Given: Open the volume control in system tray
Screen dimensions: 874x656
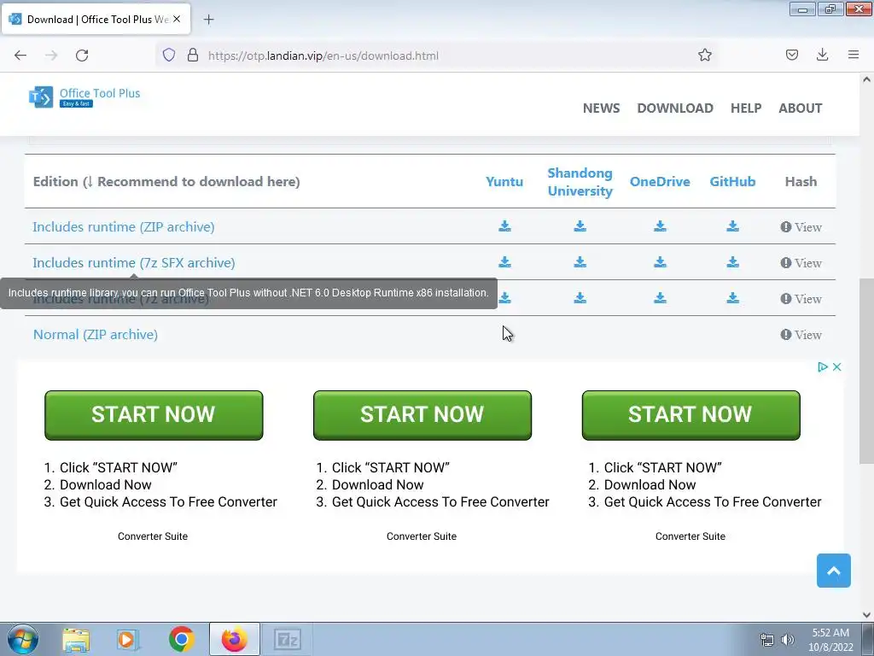Looking at the screenshot, I should (788, 640).
